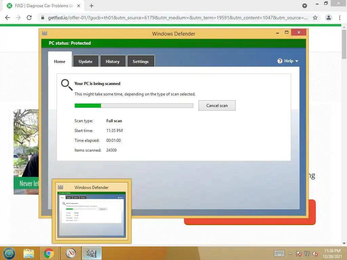This screenshot has height=260, width=347.
Task: Click the scrollbar down arrow
Action: 344,243
